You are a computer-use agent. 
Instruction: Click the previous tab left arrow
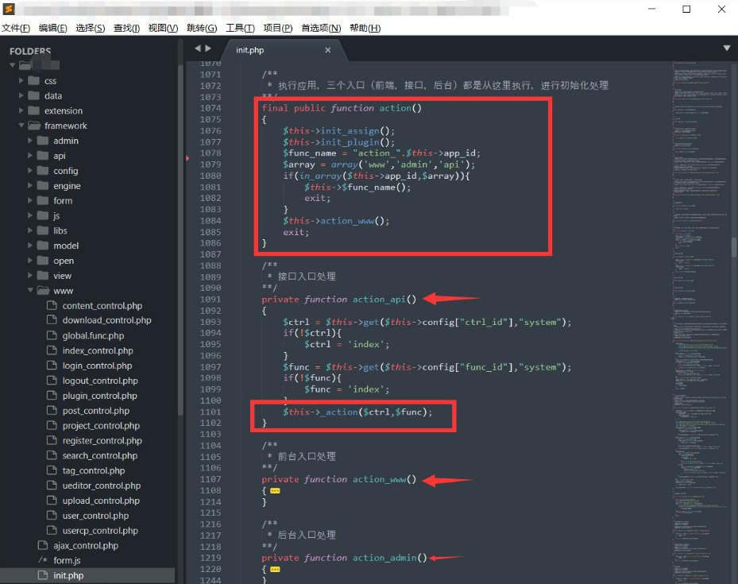[x=197, y=48]
